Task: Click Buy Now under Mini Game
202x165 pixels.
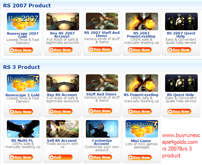Action: pos(140,158)
